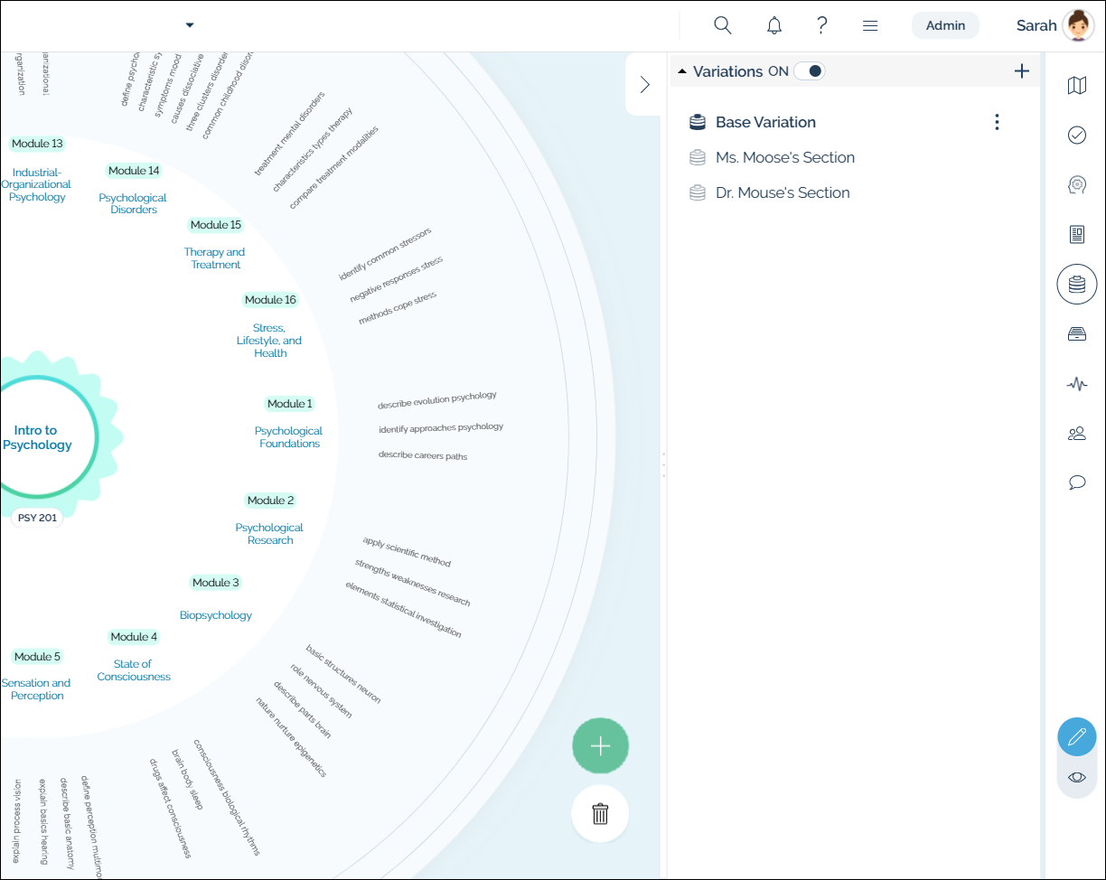Click the trash delete button

click(x=600, y=814)
